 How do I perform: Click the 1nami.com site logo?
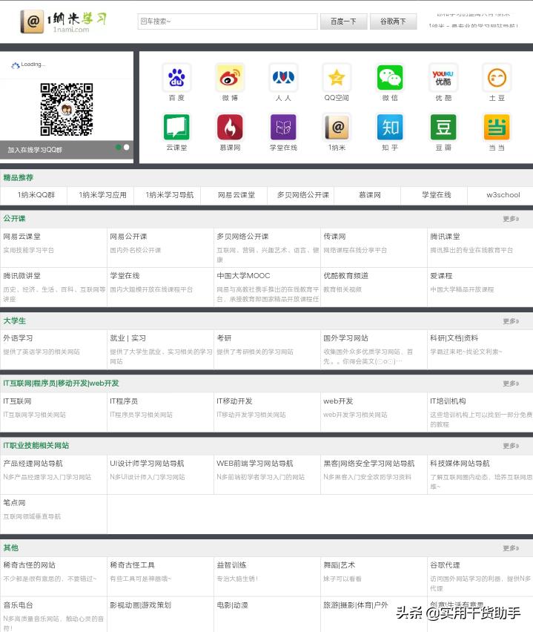pyautogui.click(x=64, y=22)
